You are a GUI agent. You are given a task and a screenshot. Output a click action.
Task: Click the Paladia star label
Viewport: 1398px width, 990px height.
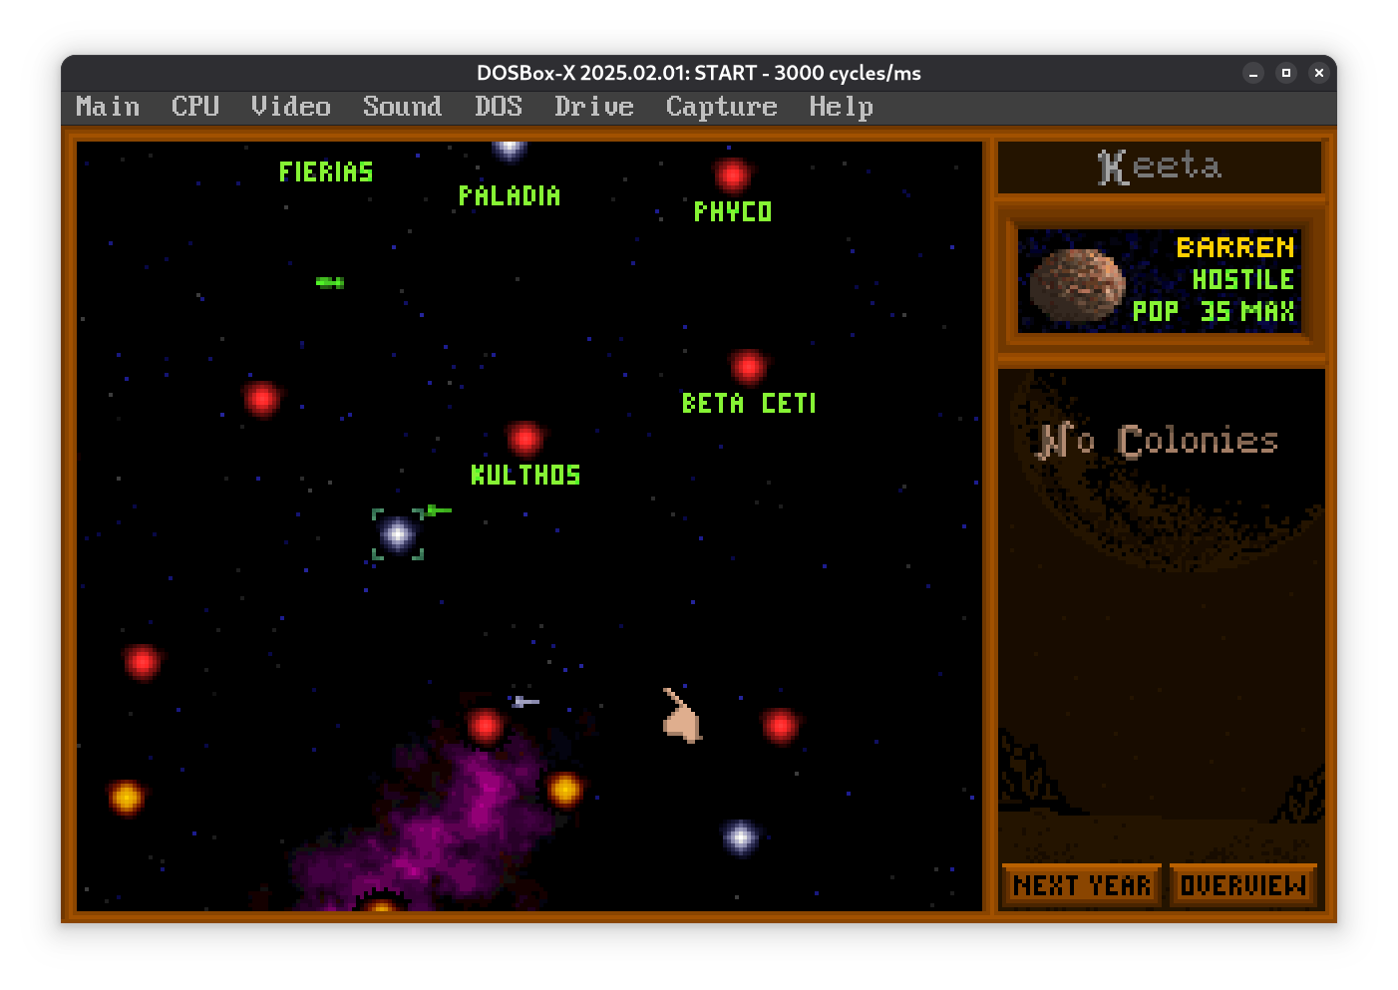(509, 196)
